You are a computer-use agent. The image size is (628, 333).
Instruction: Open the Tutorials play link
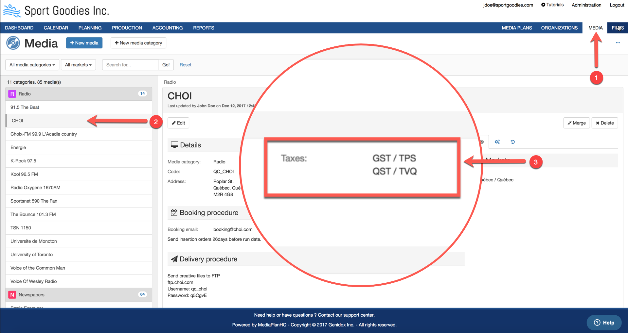552,5
